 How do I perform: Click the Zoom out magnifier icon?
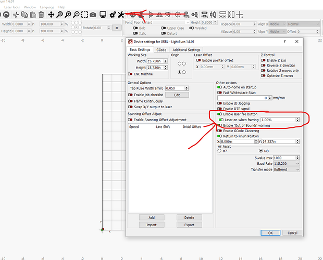[x=76, y=15]
